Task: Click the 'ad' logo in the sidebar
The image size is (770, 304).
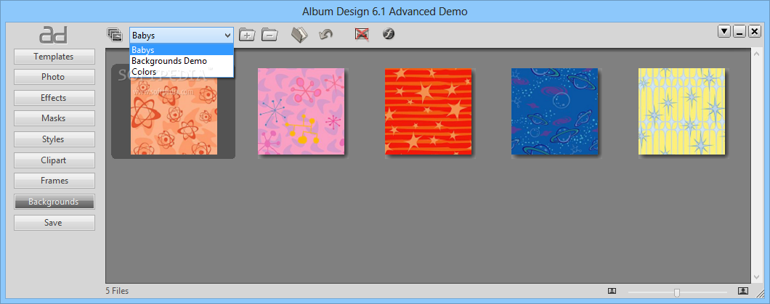Action: pos(54,36)
